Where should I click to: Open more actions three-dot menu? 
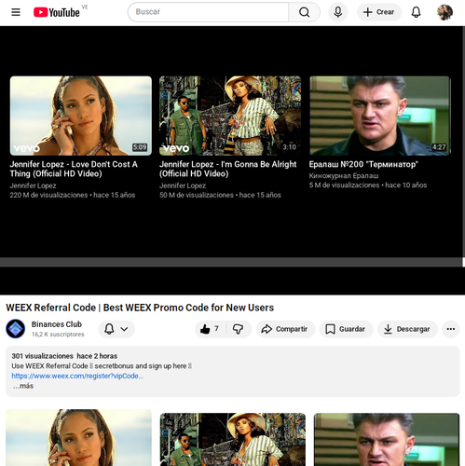[x=451, y=329]
